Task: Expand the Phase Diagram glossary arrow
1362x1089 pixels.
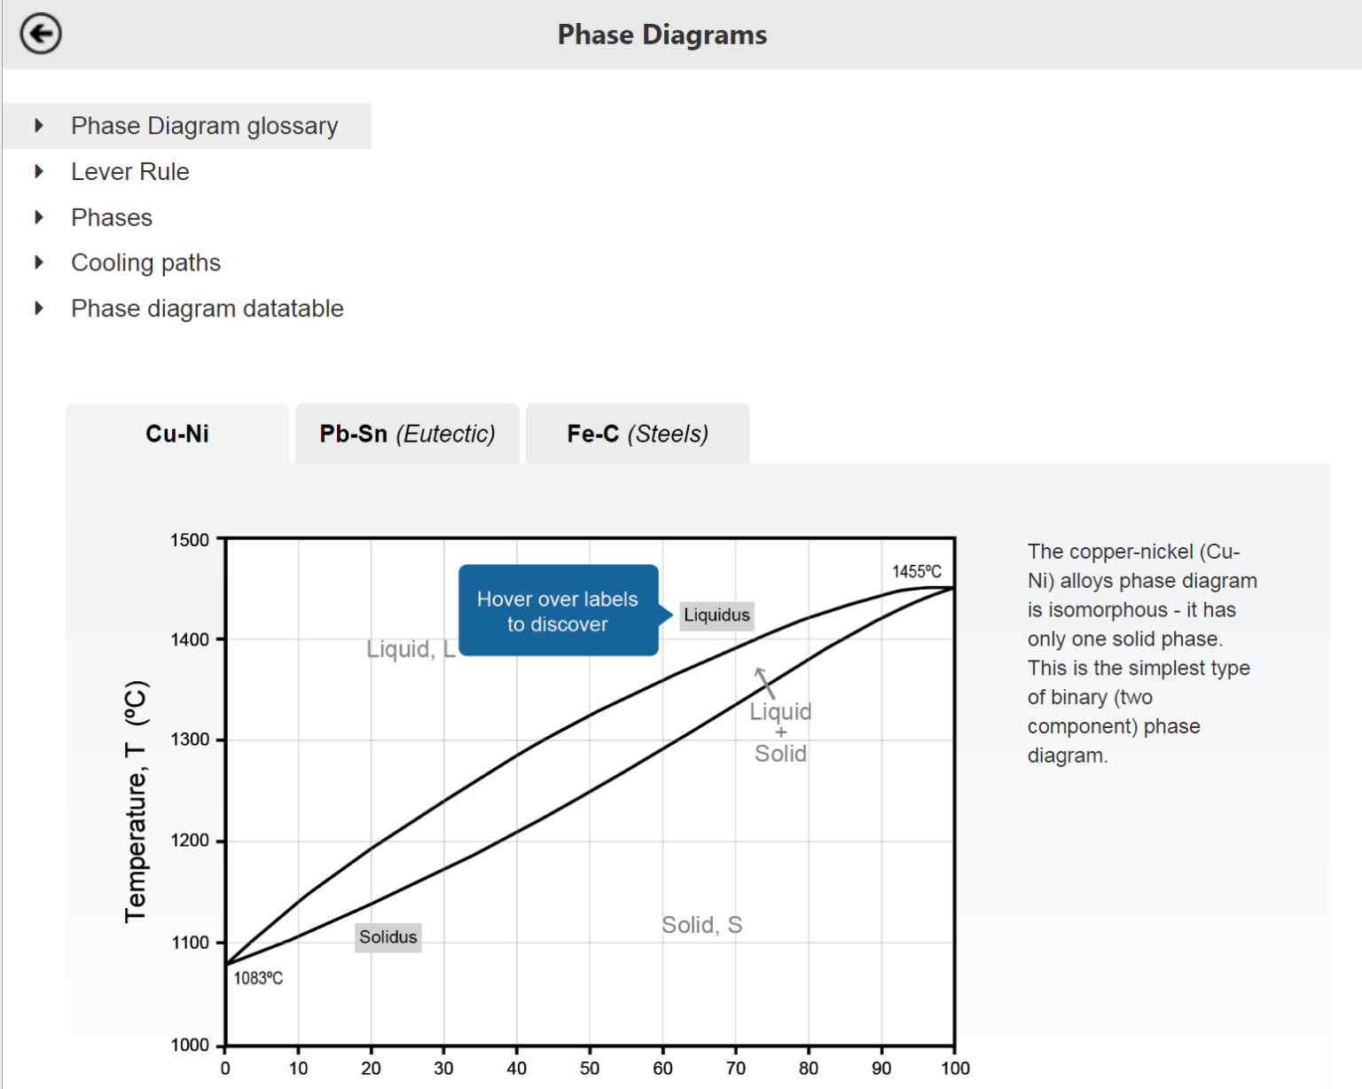Action: 39,126
